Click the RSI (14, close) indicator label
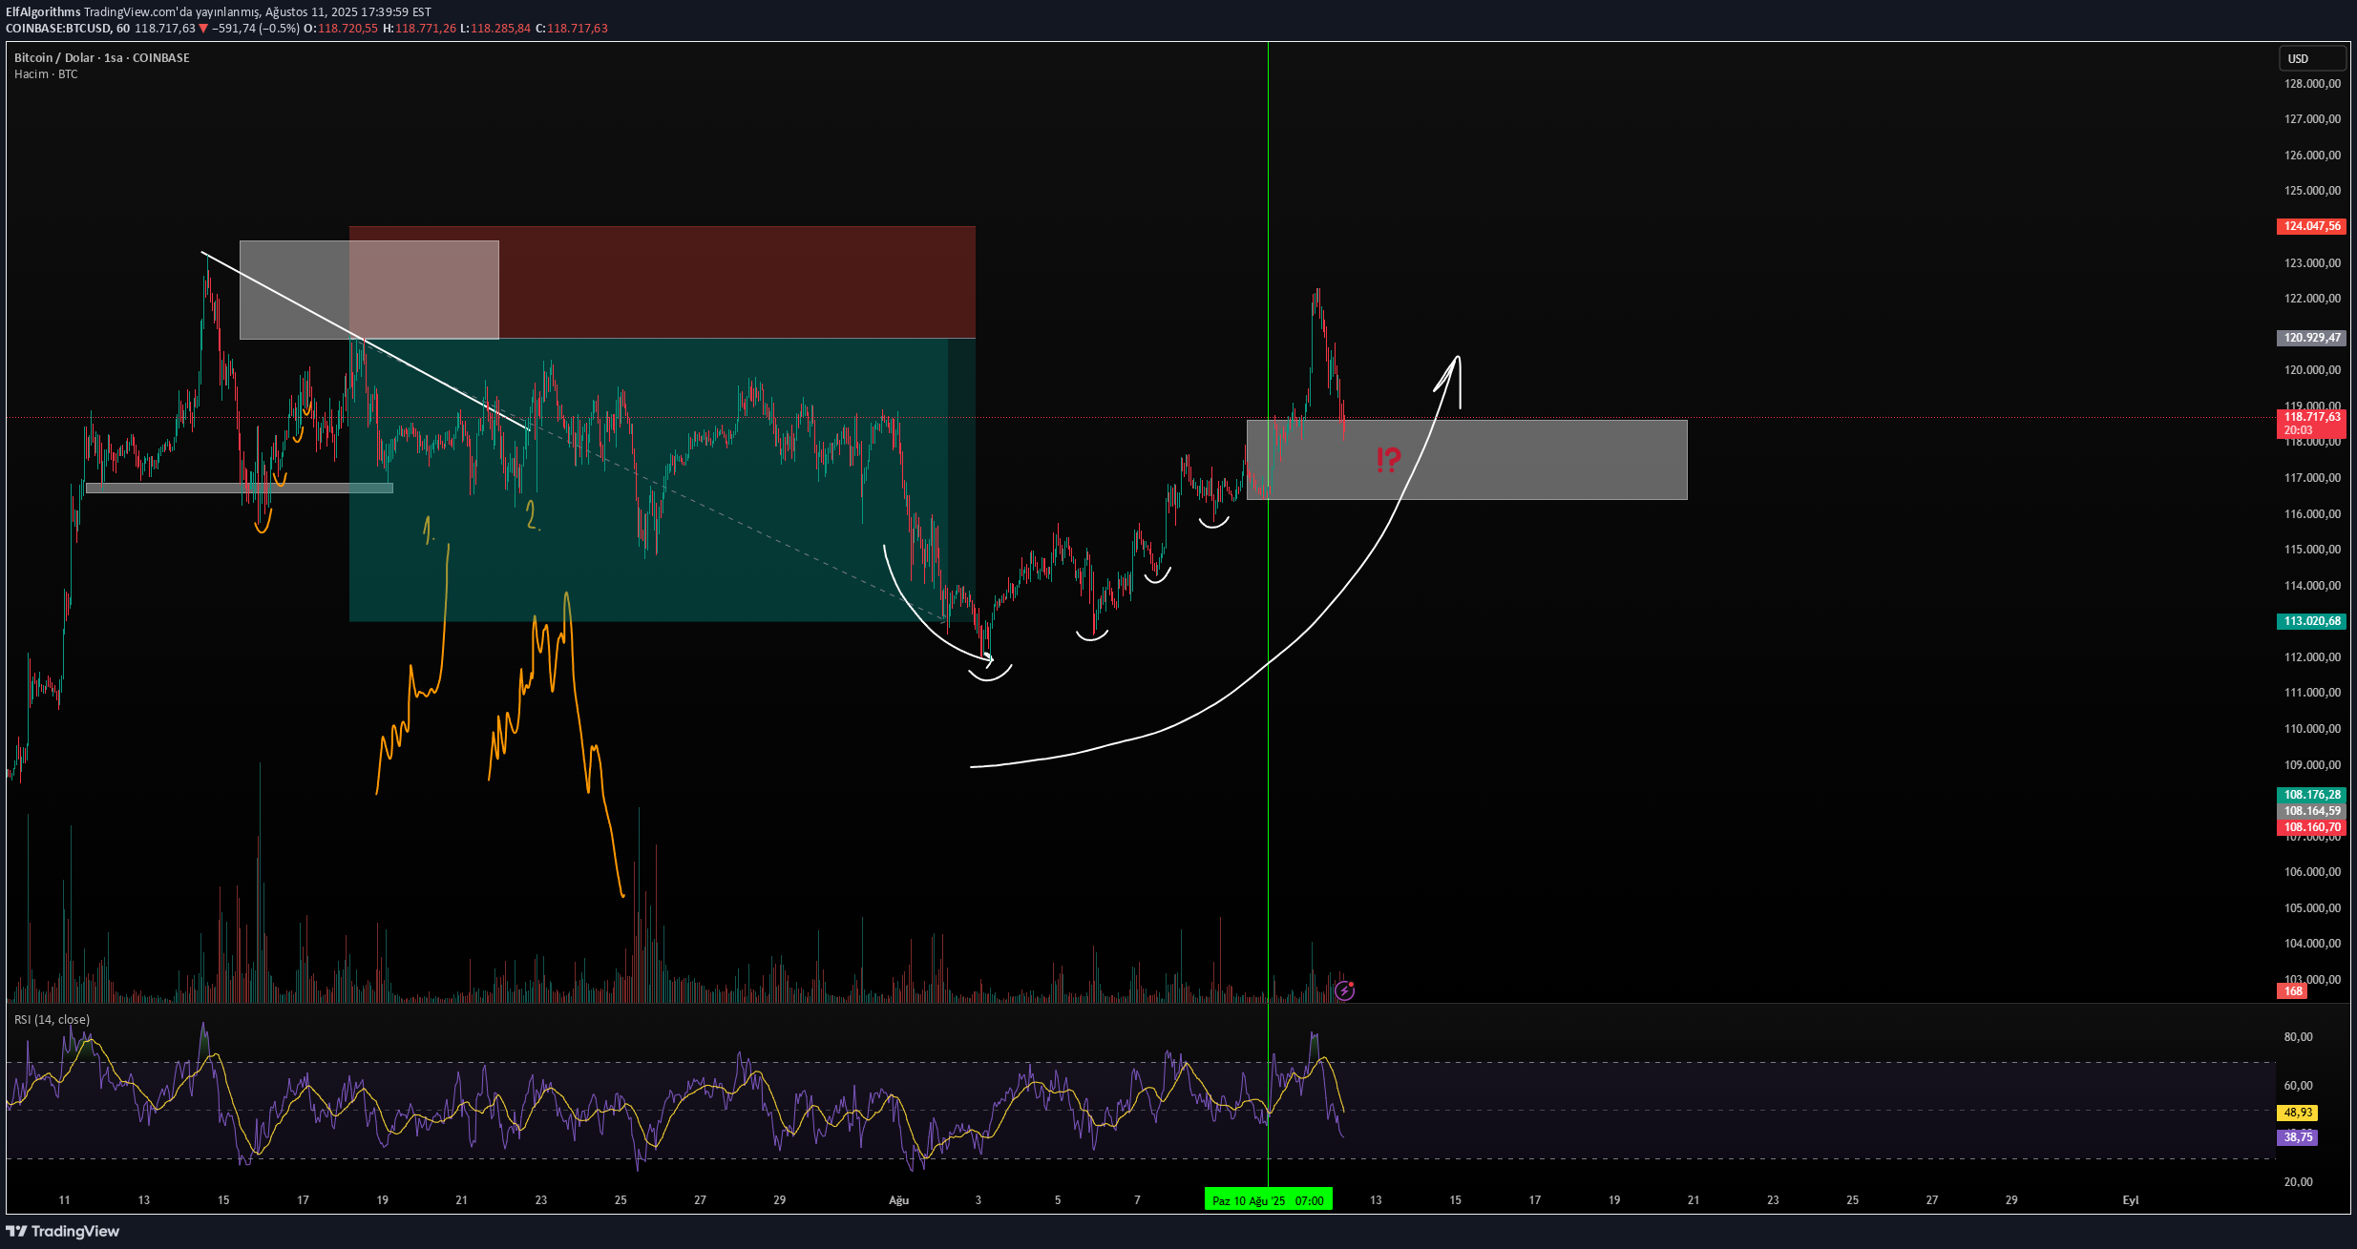The height and width of the screenshot is (1249, 2357). pos(52,1020)
